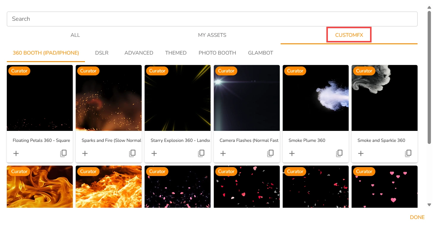The height and width of the screenshot is (230, 433).
Task: Switch to the ALL tab
Action: [x=75, y=35]
